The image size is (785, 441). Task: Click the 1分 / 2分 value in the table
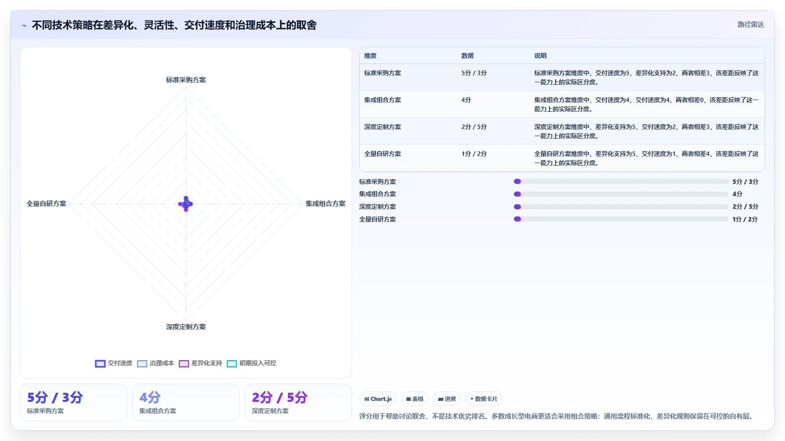(474, 154)
